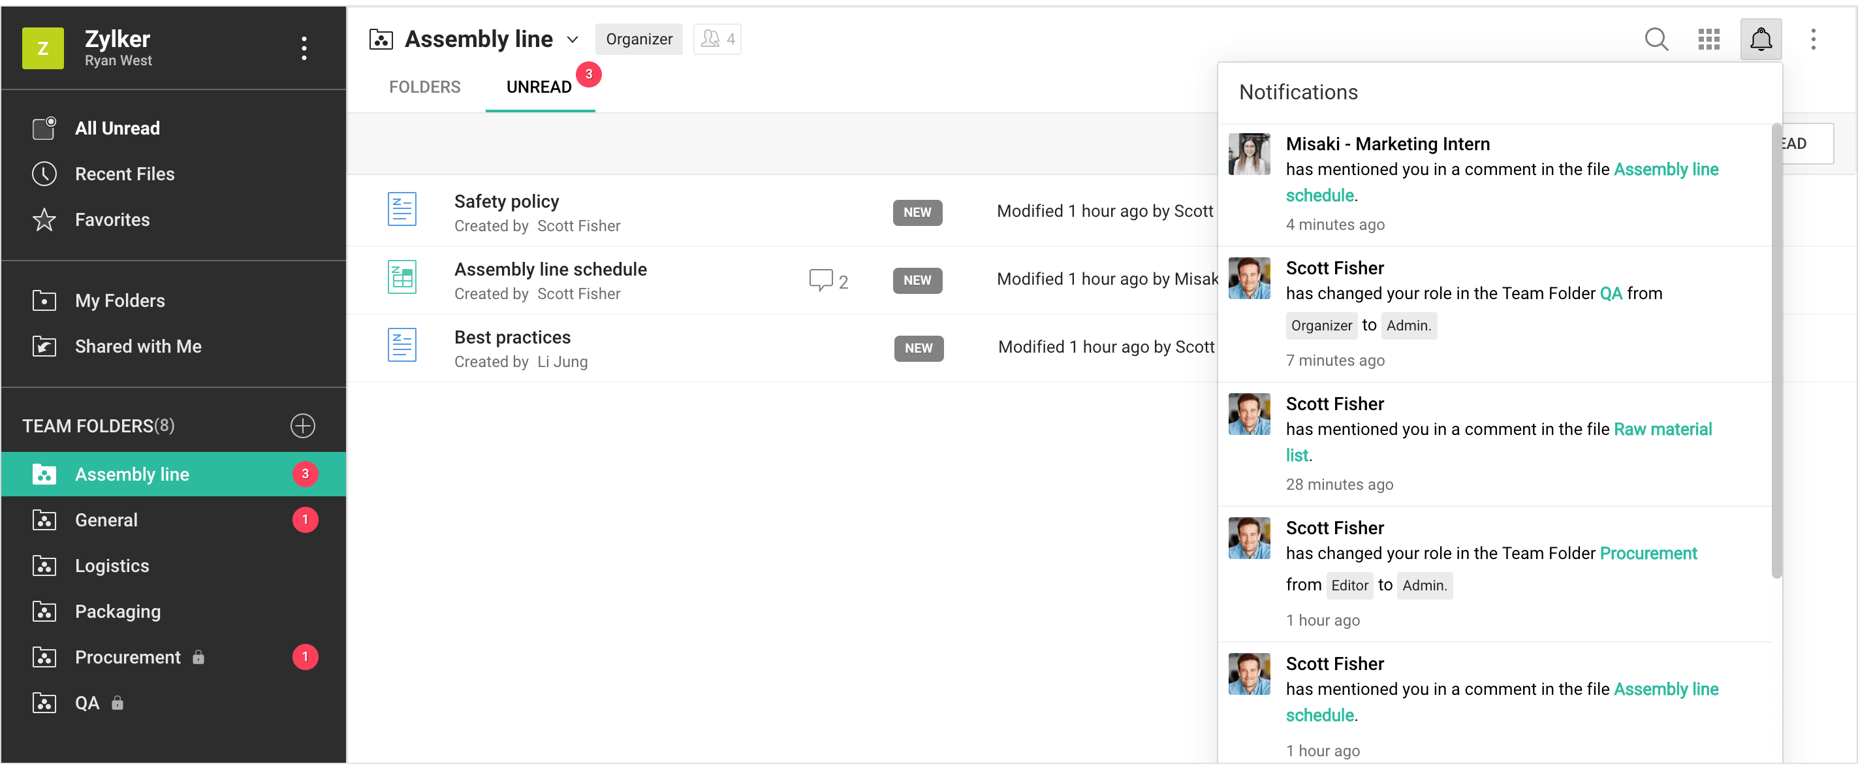The height and width of the screenshot is (768, 1858).
Task: Click the unread count badge on General
Action: tap(305, 520)
